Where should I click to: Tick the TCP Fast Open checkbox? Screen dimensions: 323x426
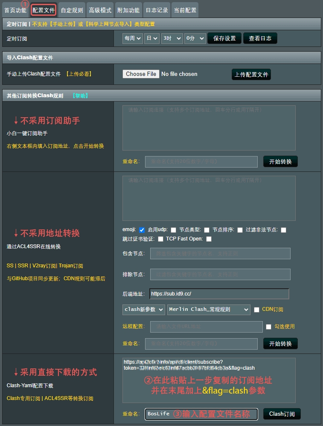coord(209,239)
